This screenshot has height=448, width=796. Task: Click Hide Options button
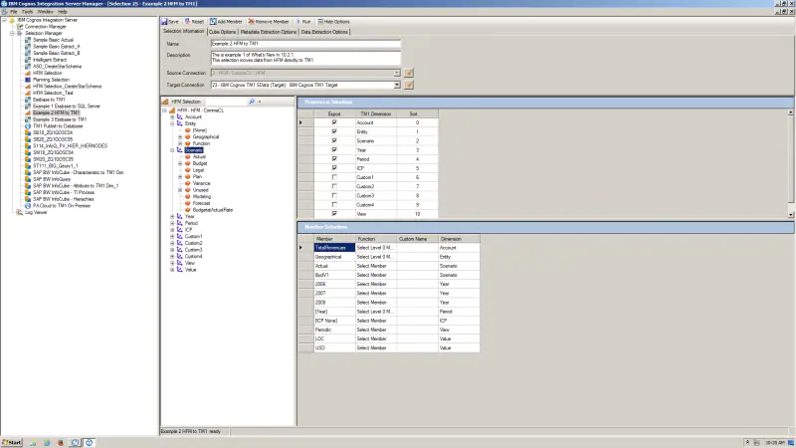pos(334,21)
